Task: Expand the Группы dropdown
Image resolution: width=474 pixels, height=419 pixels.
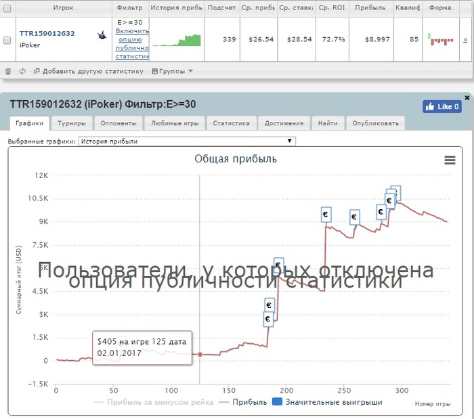Action: coord(172,71)
